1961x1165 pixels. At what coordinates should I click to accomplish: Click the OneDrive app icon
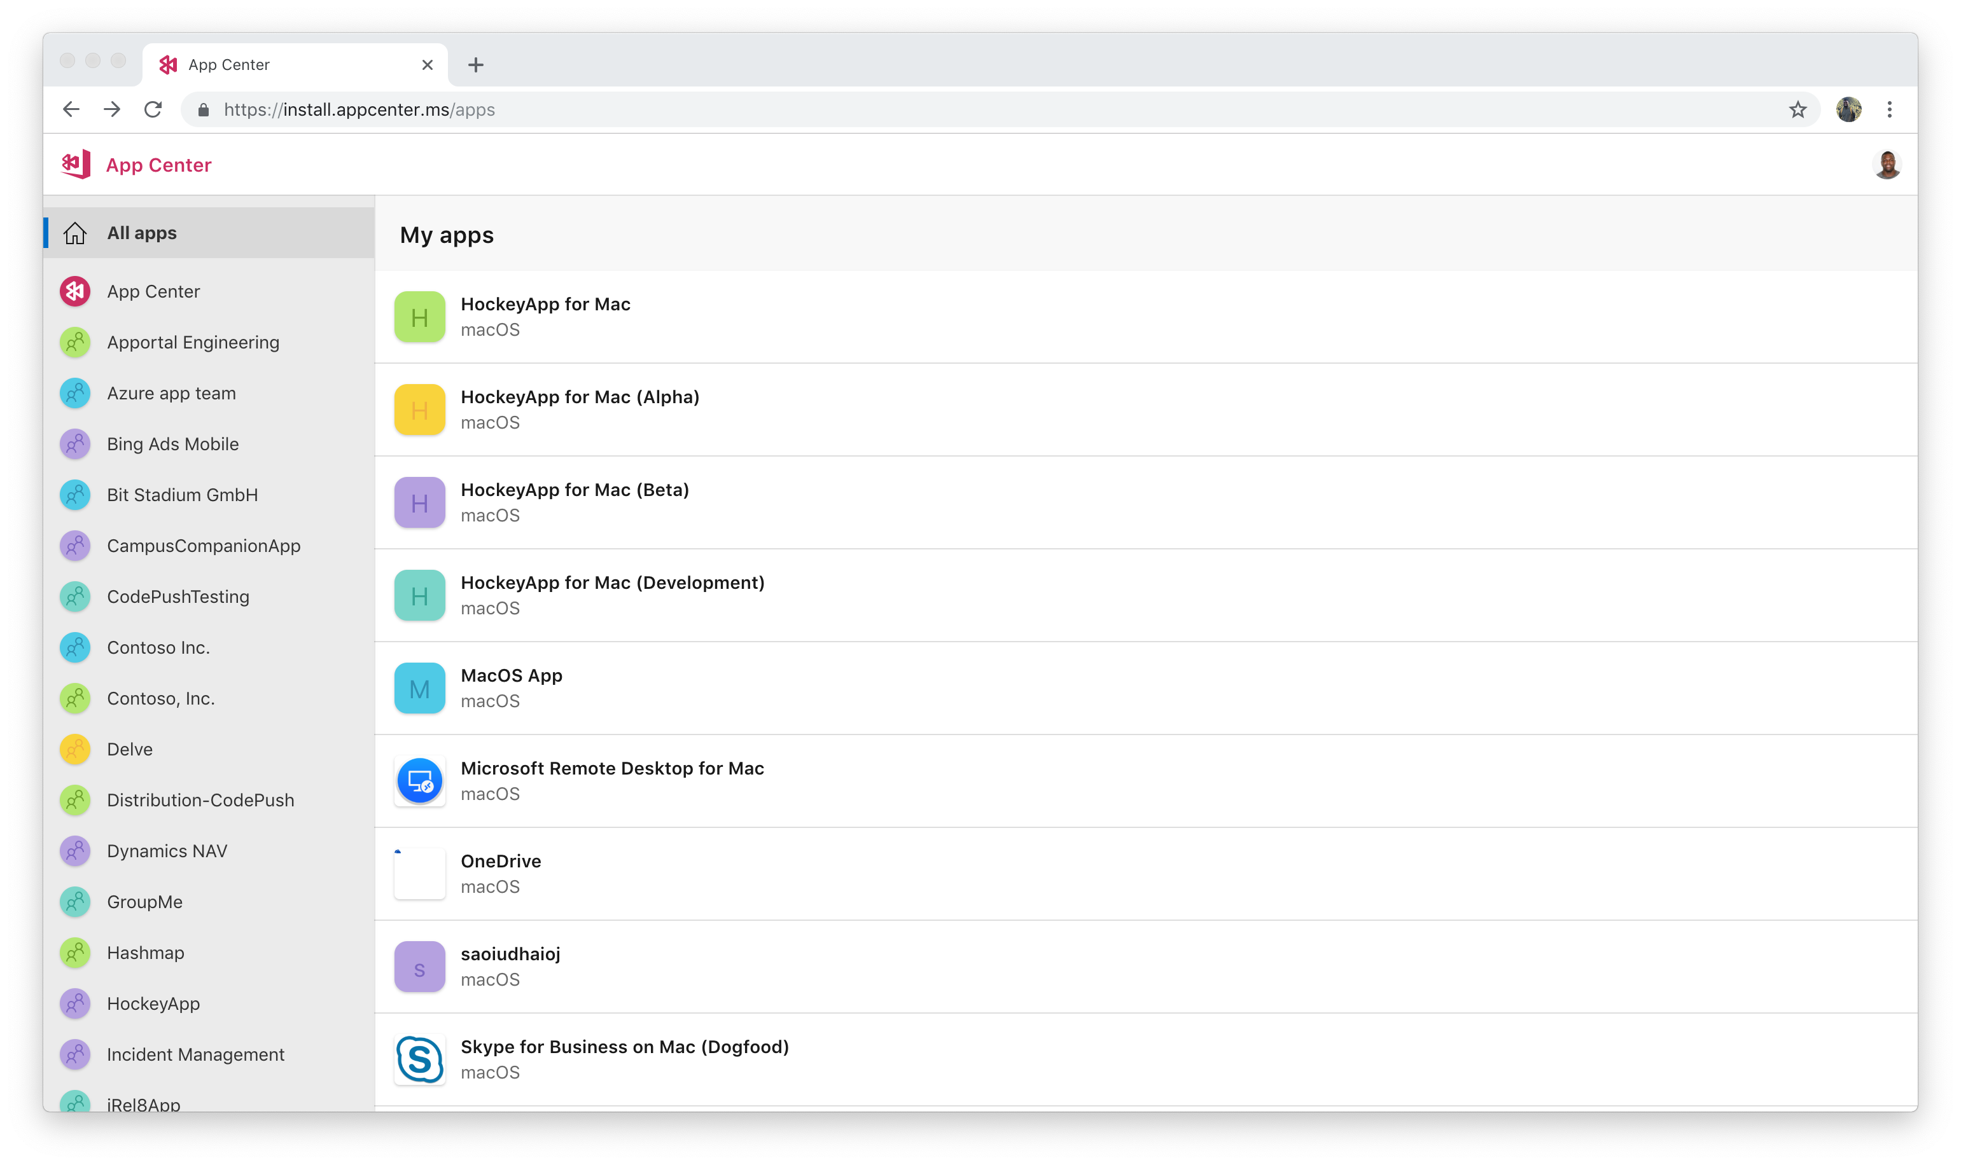[419, 872]
